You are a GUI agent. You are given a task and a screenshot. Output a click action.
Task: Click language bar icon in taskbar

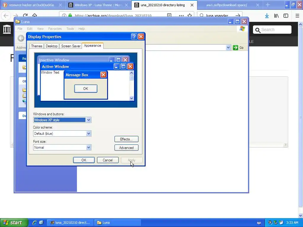click(x=259, y=223)
